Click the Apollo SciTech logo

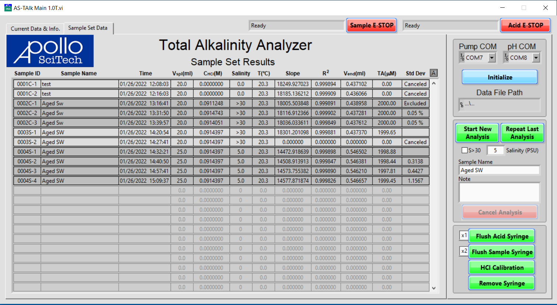coord(50,51)
